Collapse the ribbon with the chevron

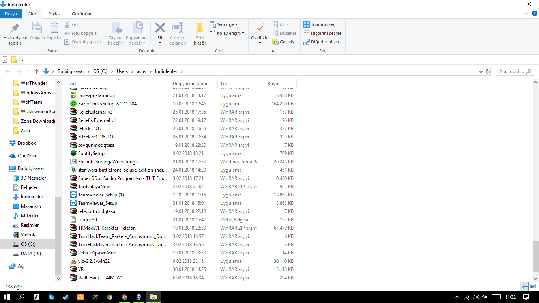[525, 14]
